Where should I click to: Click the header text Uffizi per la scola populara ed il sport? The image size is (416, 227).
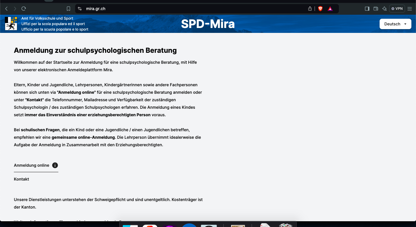click(53, 24)
